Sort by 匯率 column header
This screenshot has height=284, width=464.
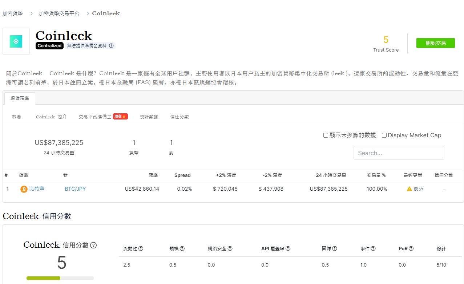153,175
